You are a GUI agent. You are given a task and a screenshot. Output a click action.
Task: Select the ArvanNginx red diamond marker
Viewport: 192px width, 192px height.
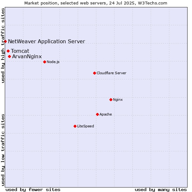[9, 57]
